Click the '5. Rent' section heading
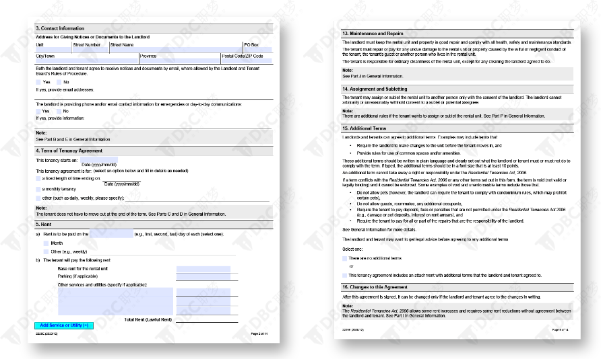 pos(43,225)
